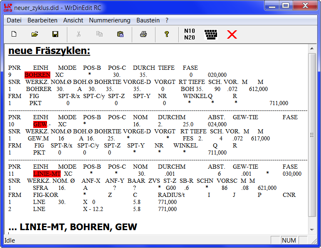Print the document with the printer icon
Viewport: 321px width, 248px height.
(143, 34)
